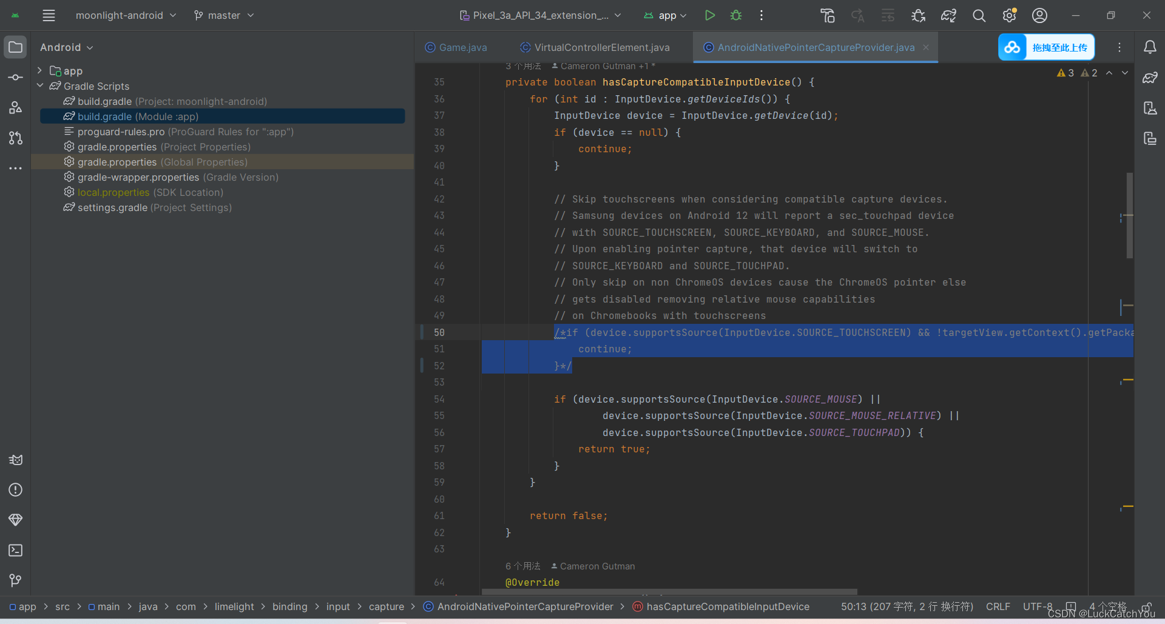This screenshot has width=1165, height=624.
Task: Open the Terminal tool window
Action: (16, 550)
